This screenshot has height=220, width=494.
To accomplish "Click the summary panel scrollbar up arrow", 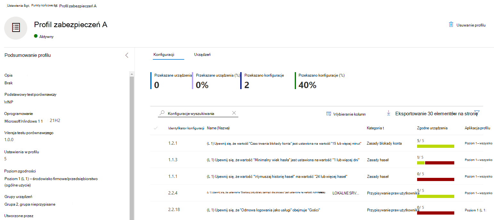I will (x=131, y=74).
